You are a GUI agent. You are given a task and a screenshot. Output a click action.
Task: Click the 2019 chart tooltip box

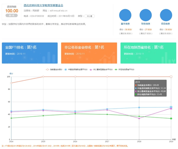click(x=150, y=88)
